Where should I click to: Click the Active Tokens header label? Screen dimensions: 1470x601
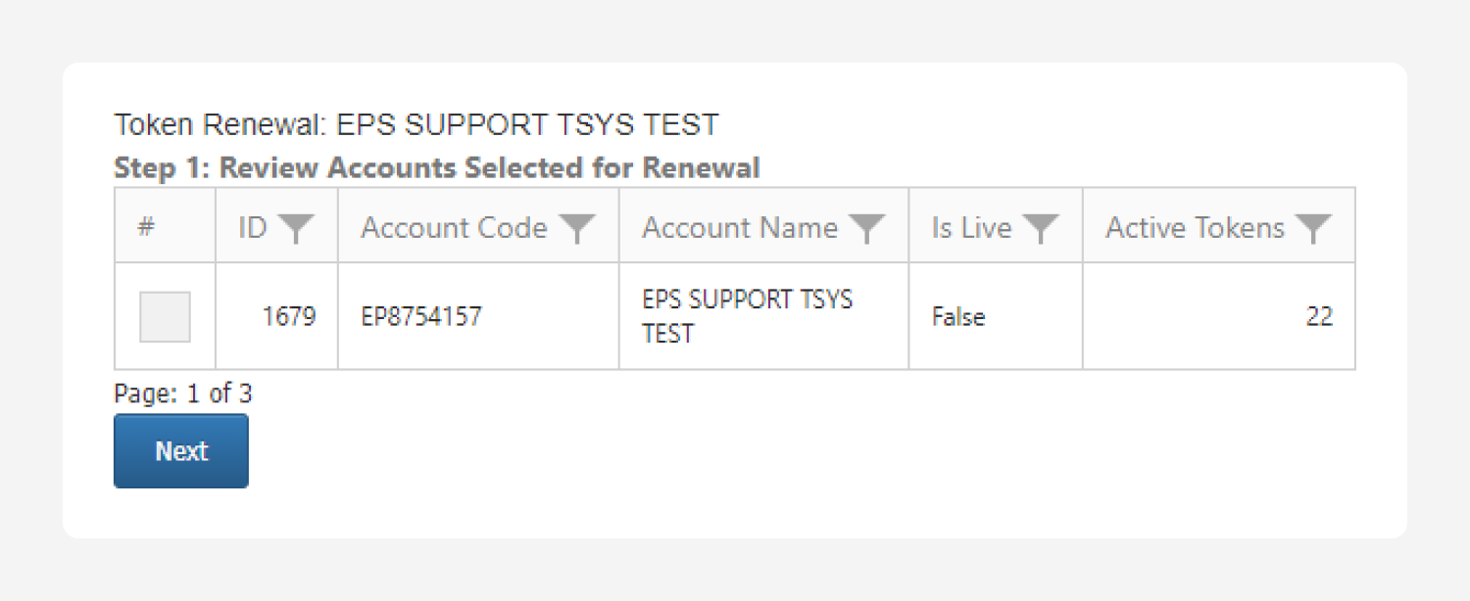[1195, 228]
